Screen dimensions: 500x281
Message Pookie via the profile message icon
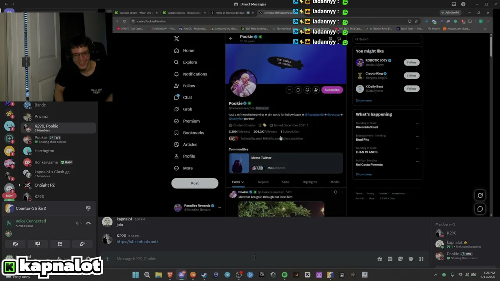tap(298, 90)
